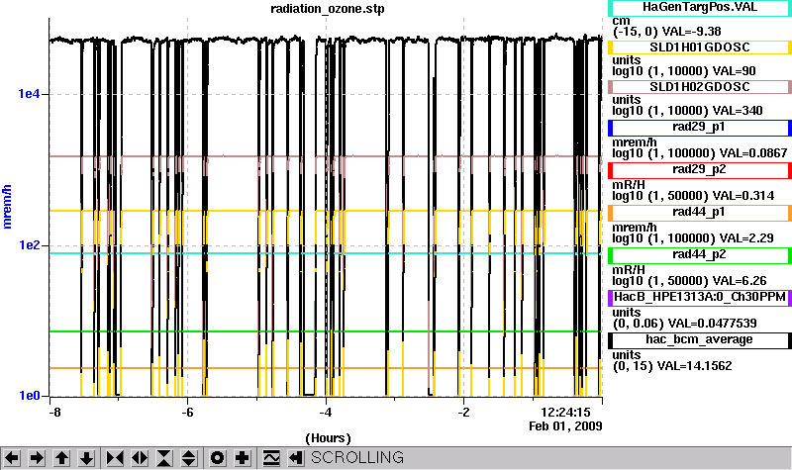The width and height of the screenshot is (792, 470).
Task: Click the 12:24:15 timestamp label
Action: point(565,413)
